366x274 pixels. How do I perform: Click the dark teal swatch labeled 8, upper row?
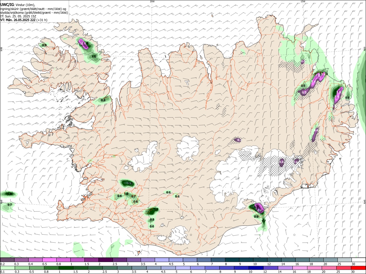(x=232, y=260)
